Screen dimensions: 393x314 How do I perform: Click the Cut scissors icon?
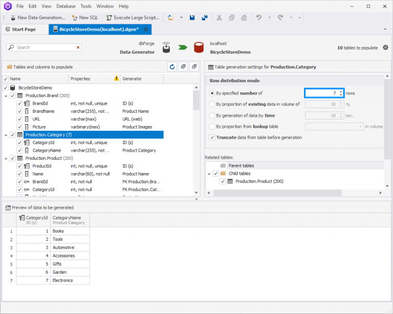point(219,17)
